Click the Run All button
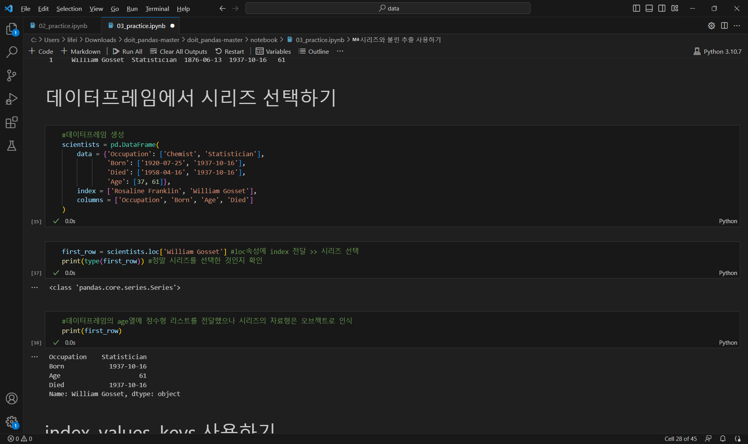 [x=127, y=51]
